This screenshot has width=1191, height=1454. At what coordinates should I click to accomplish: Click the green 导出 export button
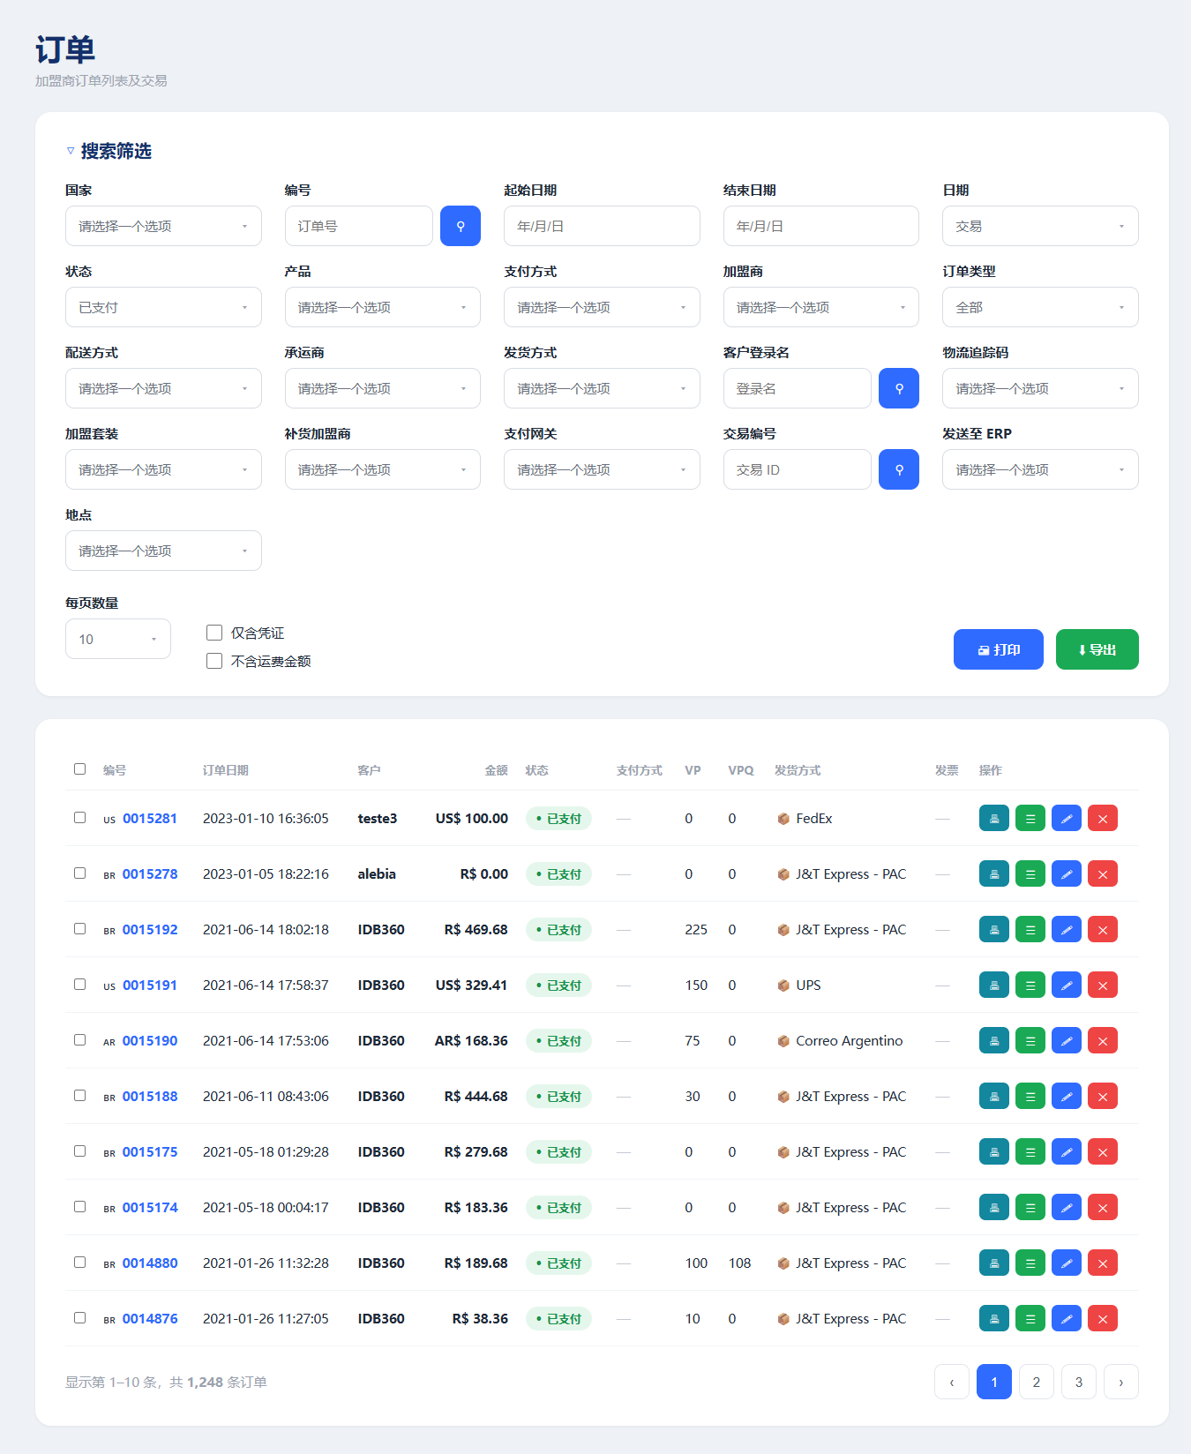[1097, 649]
